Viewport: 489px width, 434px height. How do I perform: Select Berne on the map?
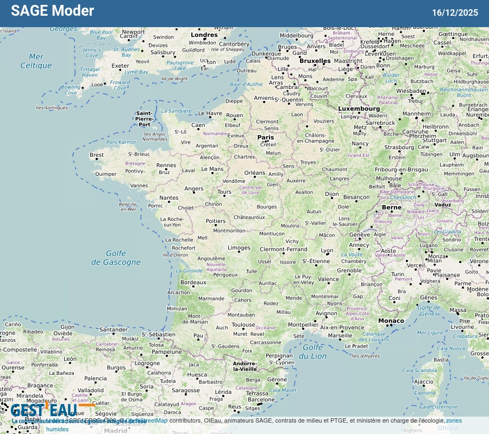(x=391, y=207)
